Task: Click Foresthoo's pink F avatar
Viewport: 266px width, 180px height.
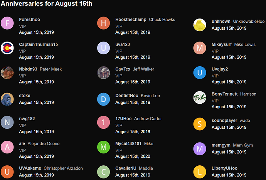Action: (7, 23)
